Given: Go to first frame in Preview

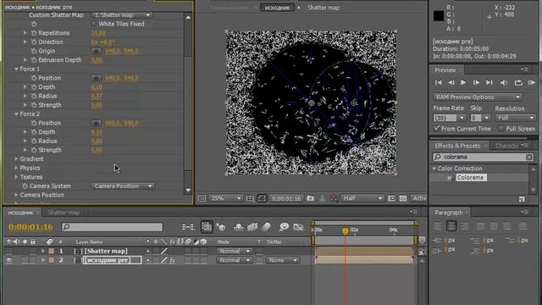Looking at the screenshot, I should tap(439, 83).
